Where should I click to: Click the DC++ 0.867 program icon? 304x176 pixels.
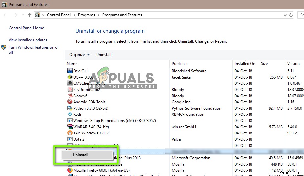pyautogui.click(x=70, y=77)
